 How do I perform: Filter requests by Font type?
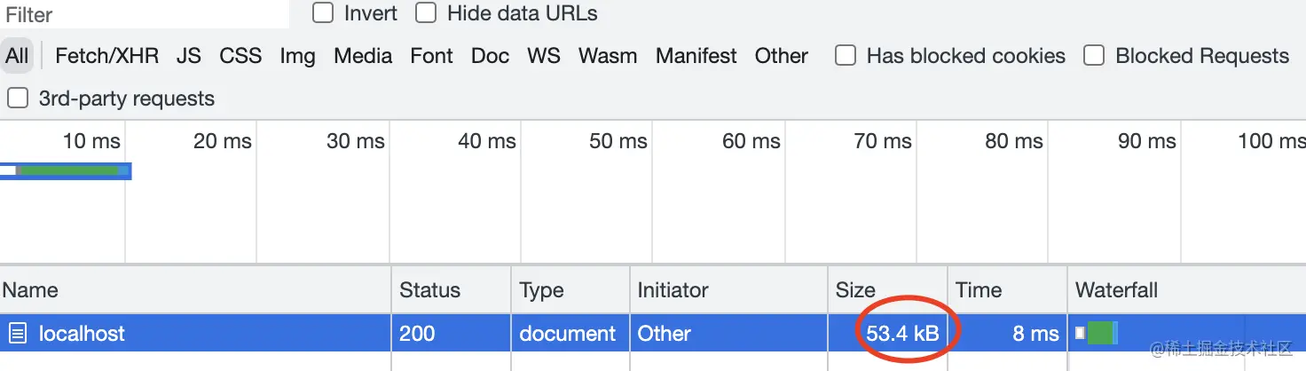(431, 56)
